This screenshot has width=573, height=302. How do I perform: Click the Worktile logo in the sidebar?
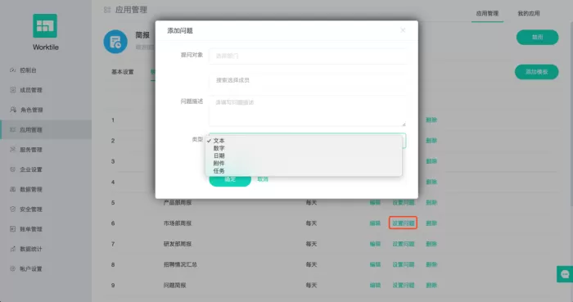click(45, 25)
